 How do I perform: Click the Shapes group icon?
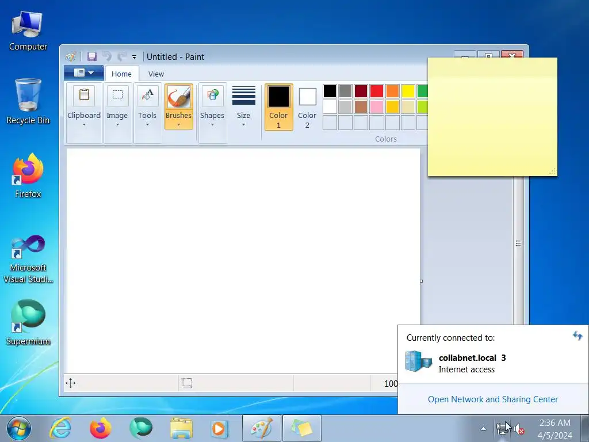click(212, 95)
